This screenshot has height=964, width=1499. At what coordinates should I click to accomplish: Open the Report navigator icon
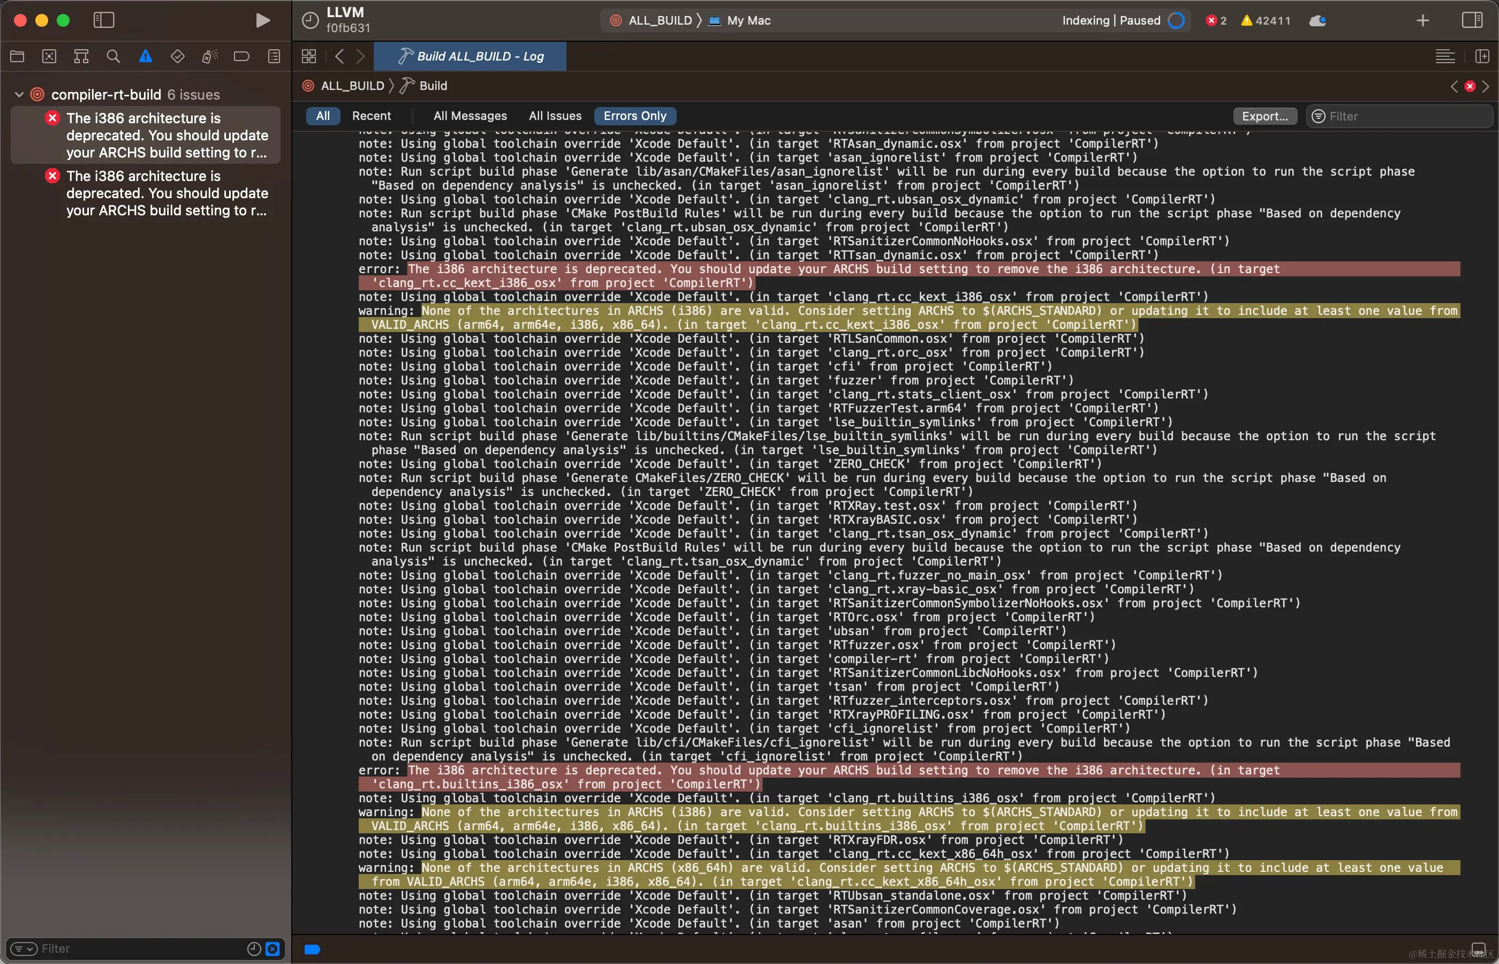(x=274, y=56)
